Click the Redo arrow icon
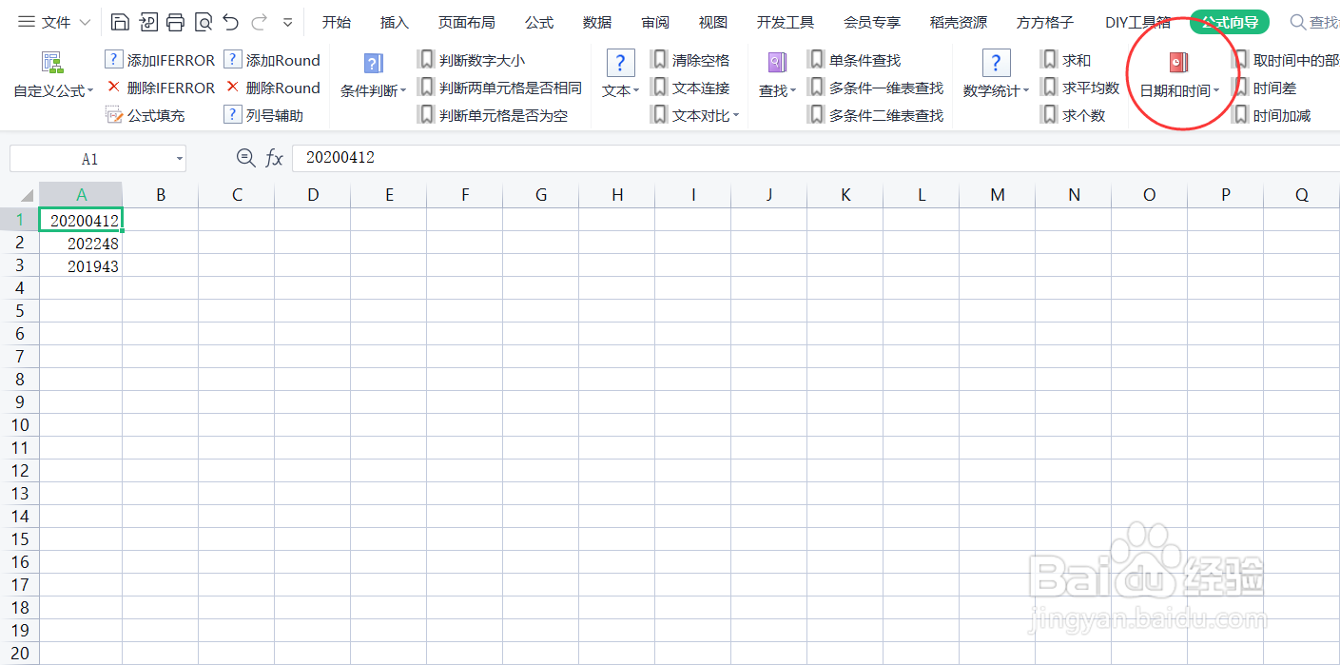This screenshot has width=1340, height=665. 259,22
